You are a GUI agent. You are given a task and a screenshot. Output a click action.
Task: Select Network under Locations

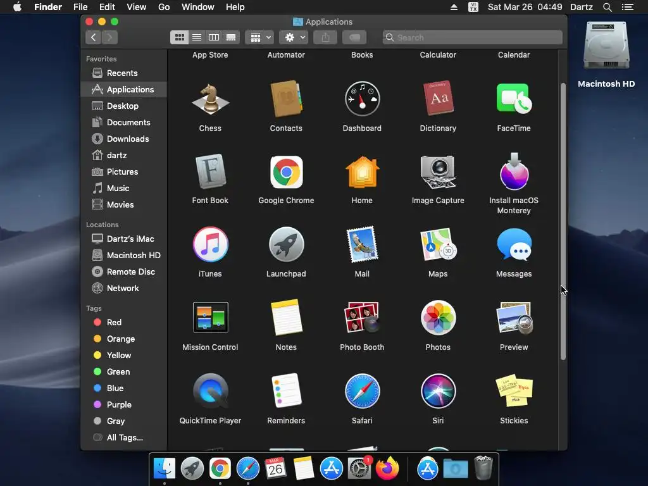[124, 289]
